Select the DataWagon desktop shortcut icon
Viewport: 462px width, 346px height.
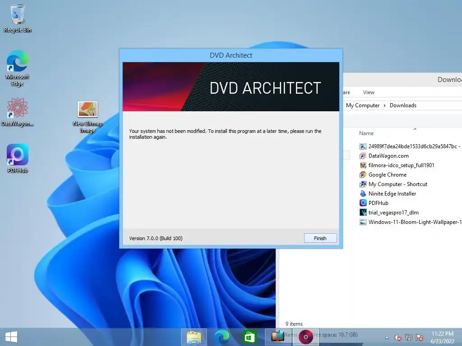18,112
